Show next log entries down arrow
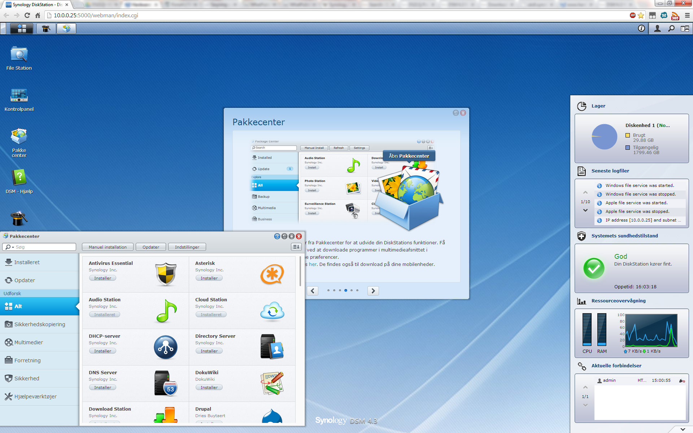Viewport: 693px width, 433px height. [x=585, y=210]
